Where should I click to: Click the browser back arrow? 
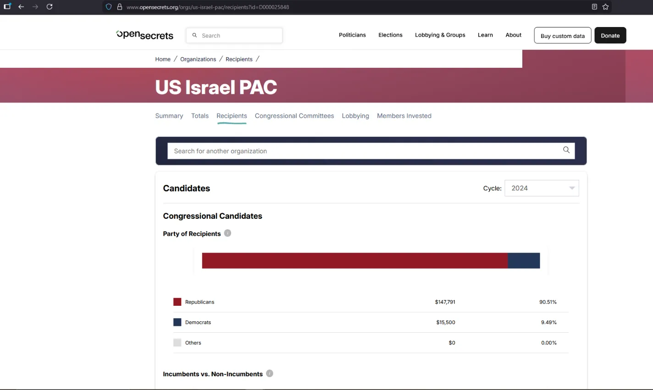21,7
